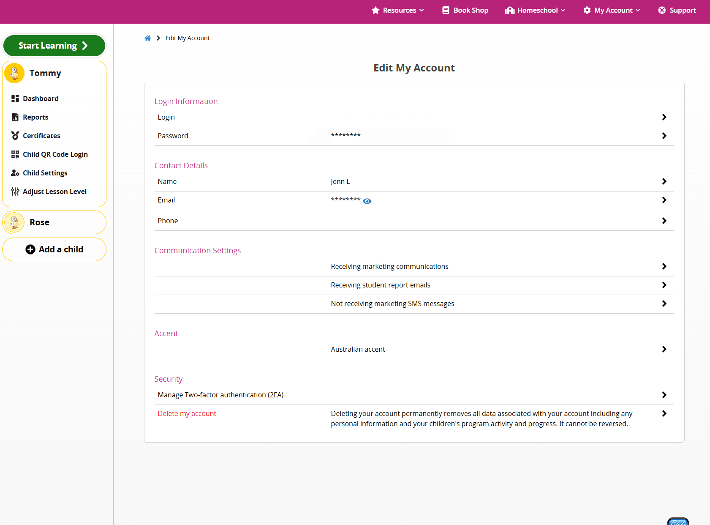This screenshot has height=525, width=710.
Task: Click the Certificates medal icon
Action: pyautogui.click(x=15, y=136)
